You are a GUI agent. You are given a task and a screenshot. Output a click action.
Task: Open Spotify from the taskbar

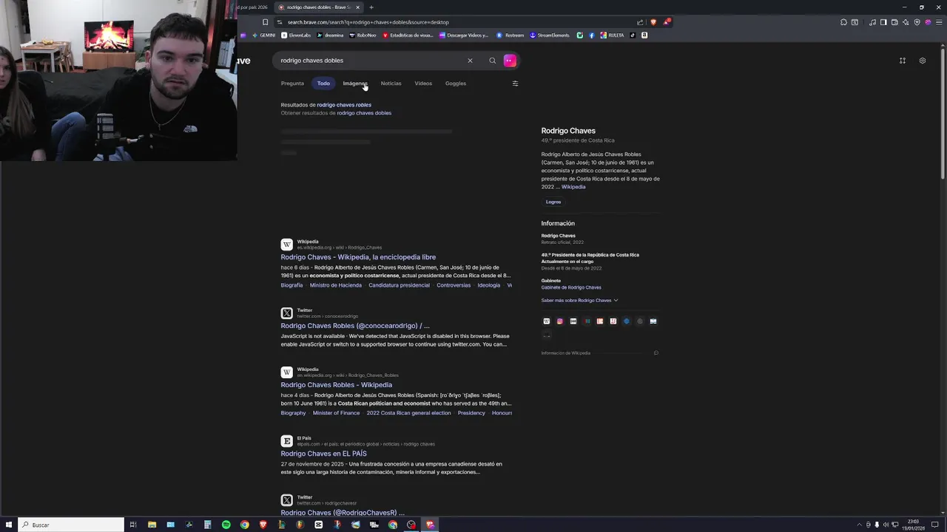click(226, 525)
